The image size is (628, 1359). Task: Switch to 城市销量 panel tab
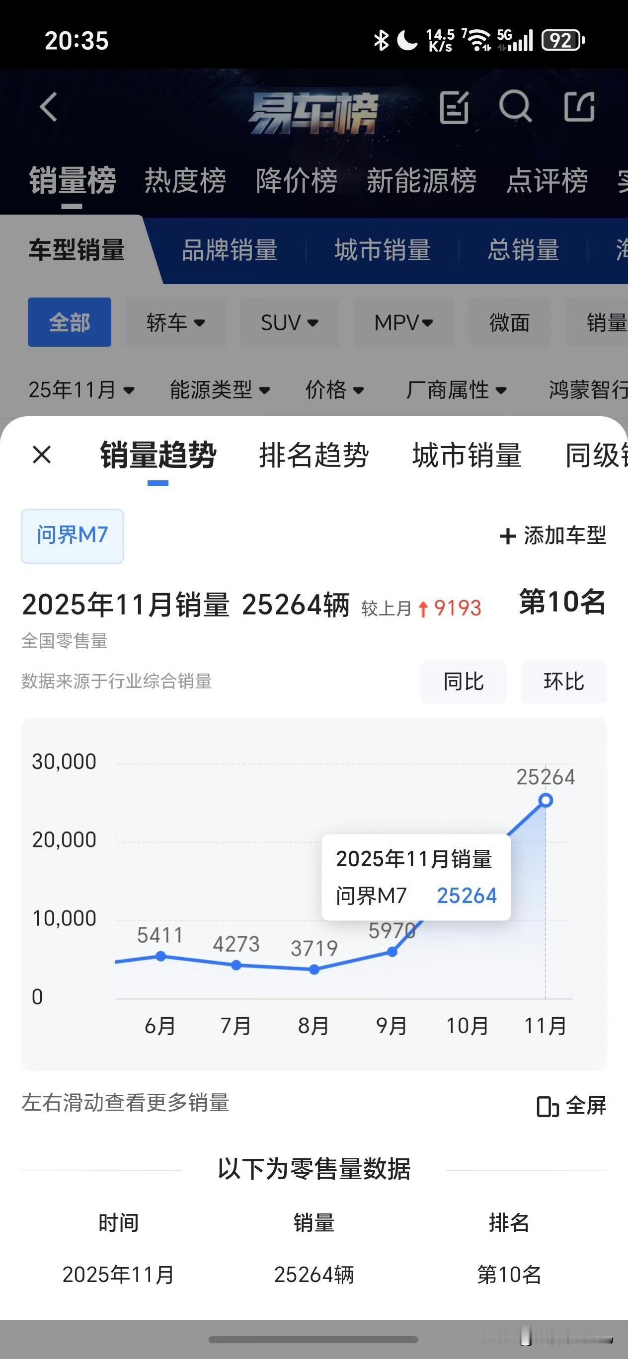click(x=467, y=455)
